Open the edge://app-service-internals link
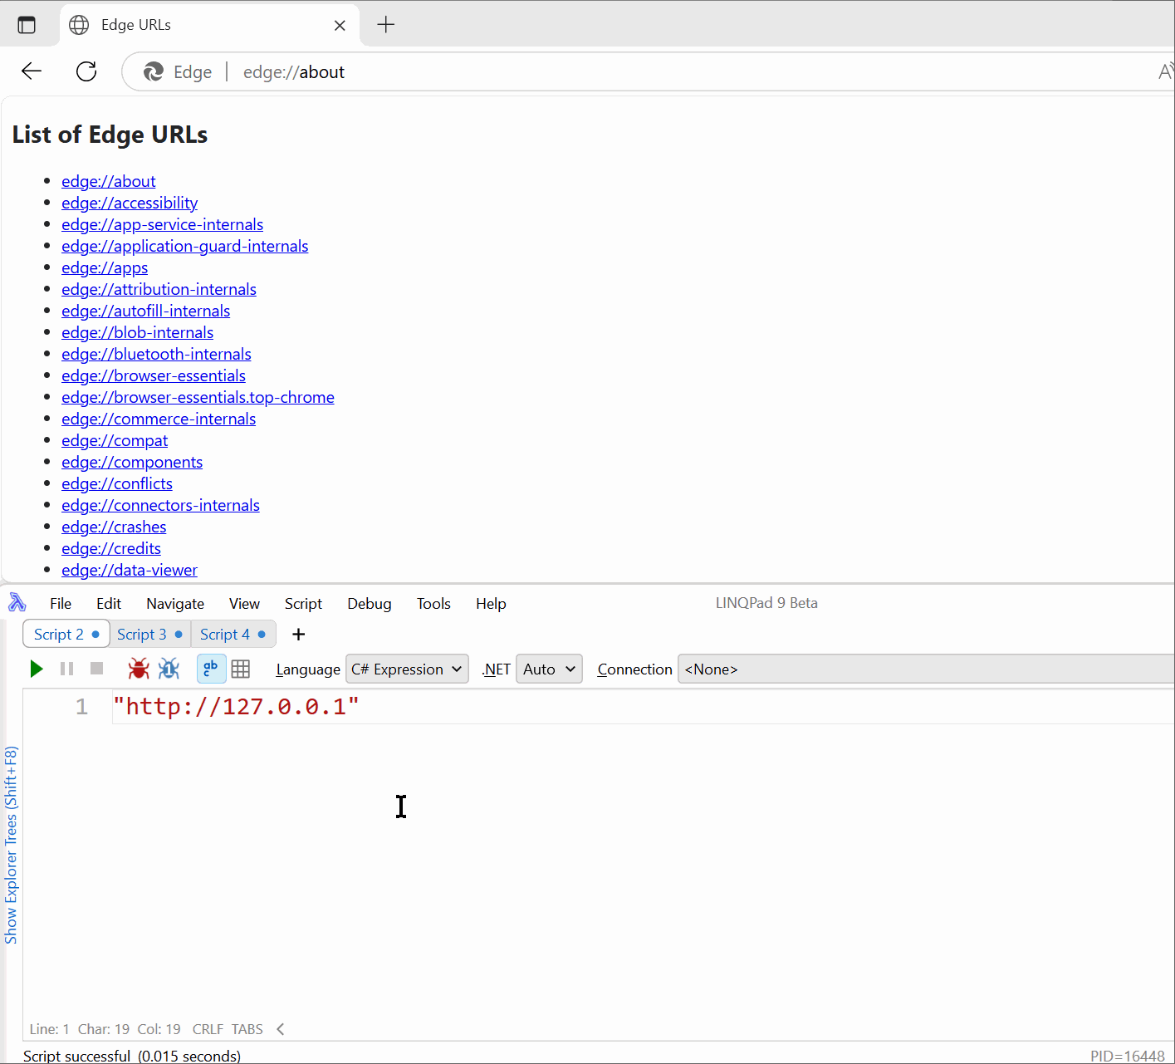The width and height of the screenshot is (1175, 1064). [x=163, y=224]
